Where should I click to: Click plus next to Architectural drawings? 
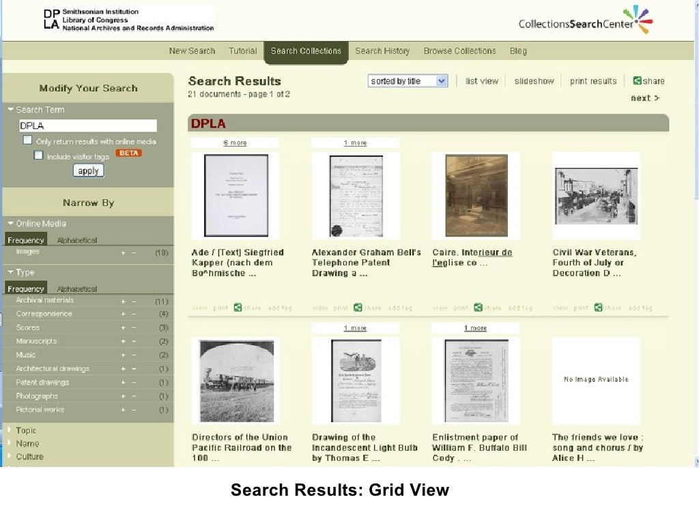(123, 369)
